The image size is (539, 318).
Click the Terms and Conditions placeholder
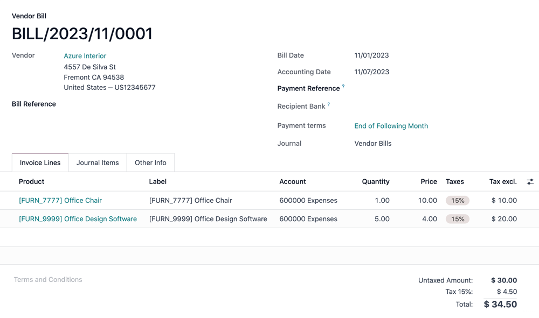coord(48,280)
